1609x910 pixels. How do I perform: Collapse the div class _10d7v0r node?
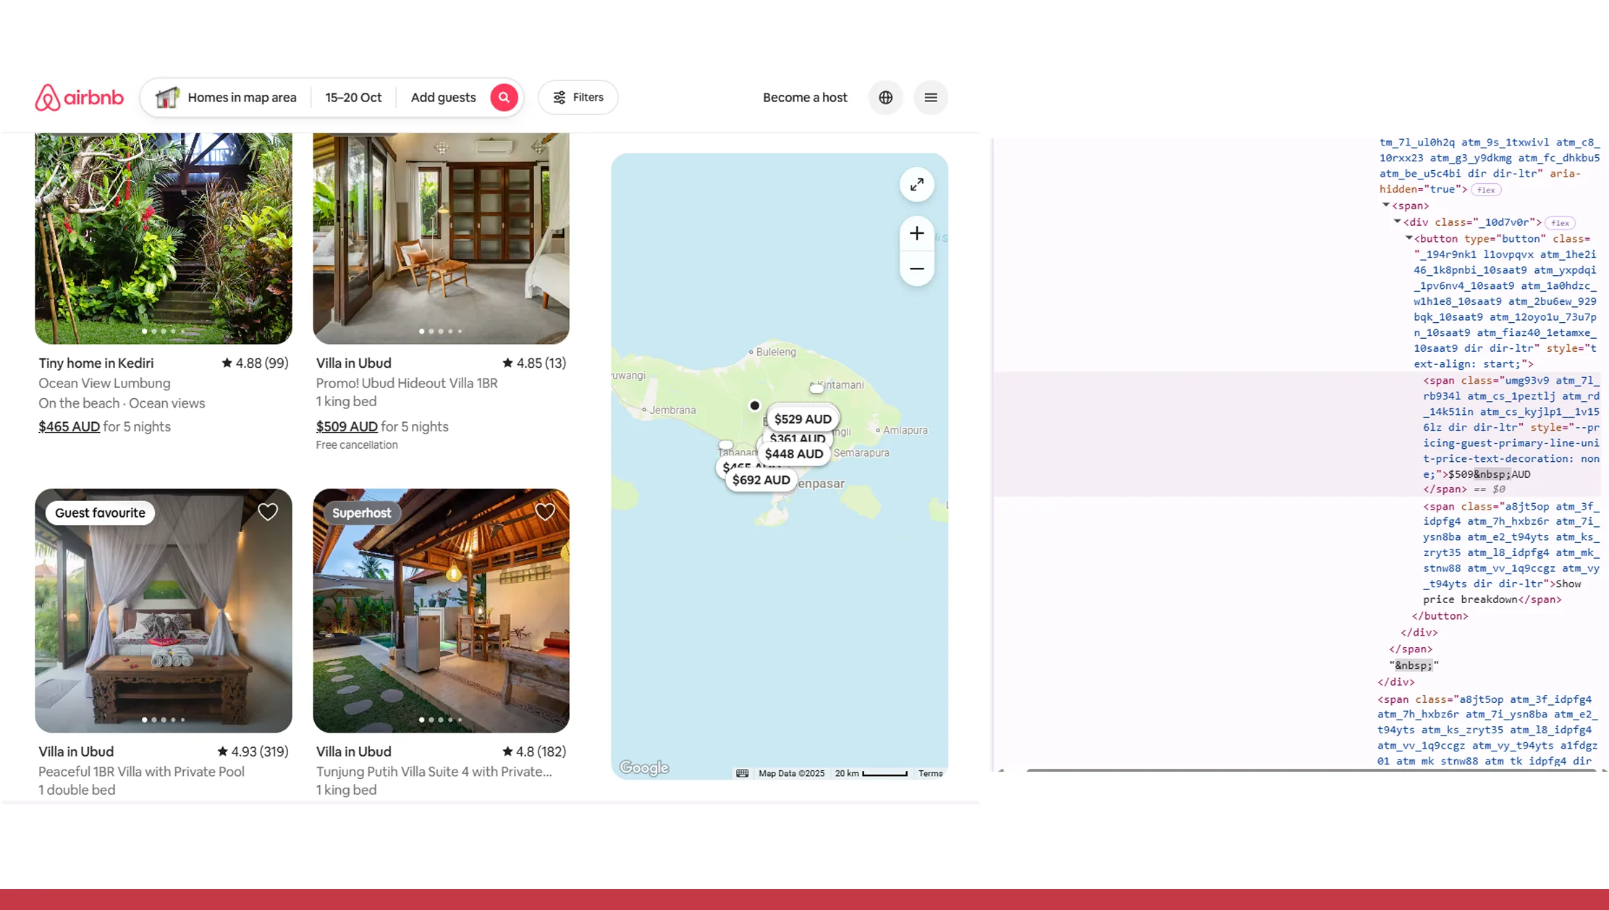(1398, 222)
